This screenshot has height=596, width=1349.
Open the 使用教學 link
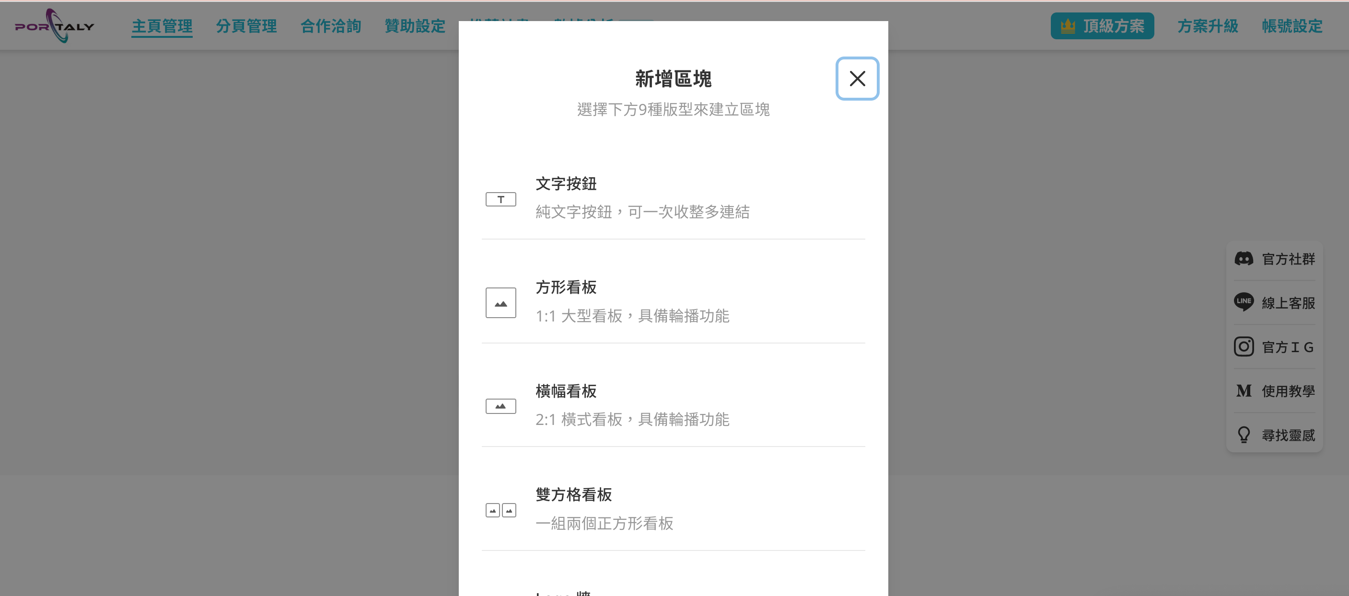pos(1274,391)
